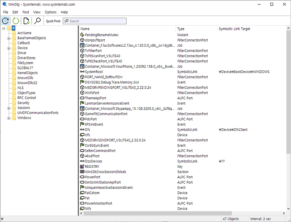Select the port icon next to ThemeApiPort
Image resolution: width=291 pixels, height=222 pixels.
point(82,98)
